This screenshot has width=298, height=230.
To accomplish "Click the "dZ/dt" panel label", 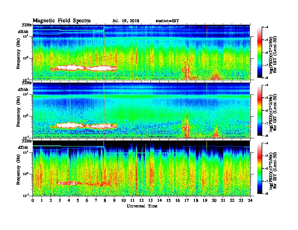I will (23, 147).
